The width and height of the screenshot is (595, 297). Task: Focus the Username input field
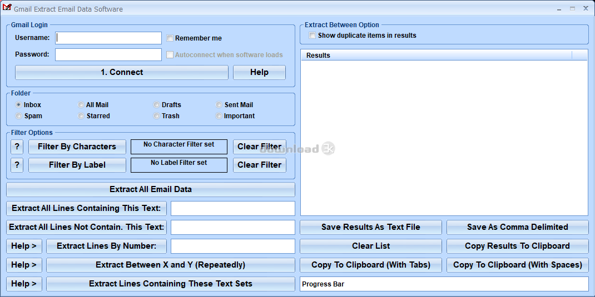[x=108, y=38]
